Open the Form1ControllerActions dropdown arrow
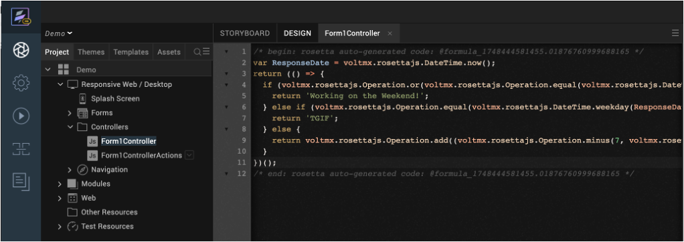 [189, 155]
